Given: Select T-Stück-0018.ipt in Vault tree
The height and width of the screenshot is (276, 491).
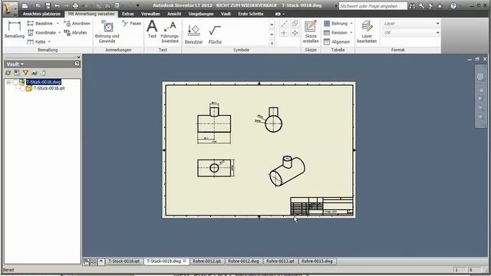Looking at the screenshot, I should [x=49, y=89].
